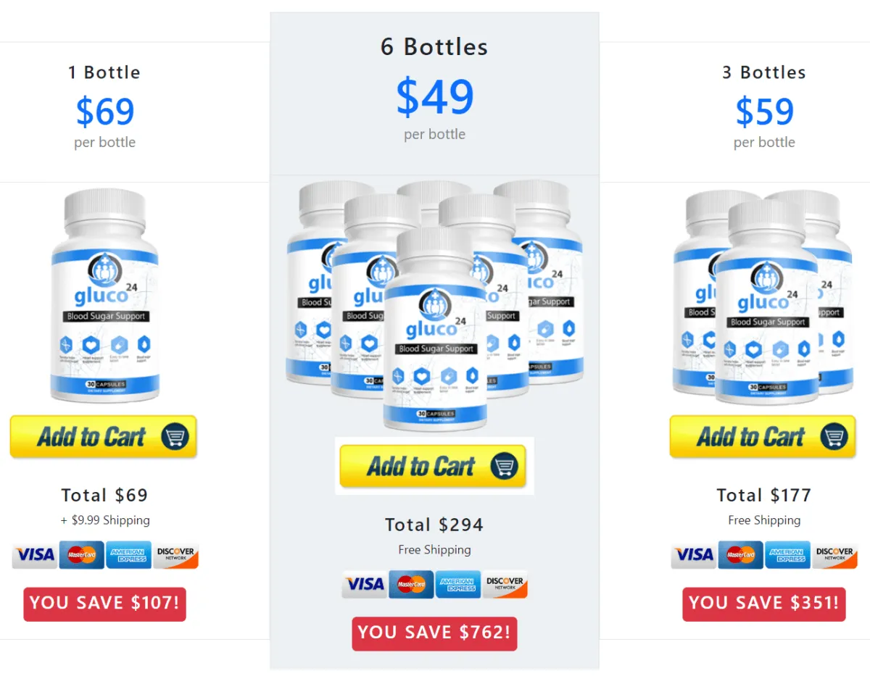
Task: Click the YOU SAVE $351 banner
Action: point(763,604)
